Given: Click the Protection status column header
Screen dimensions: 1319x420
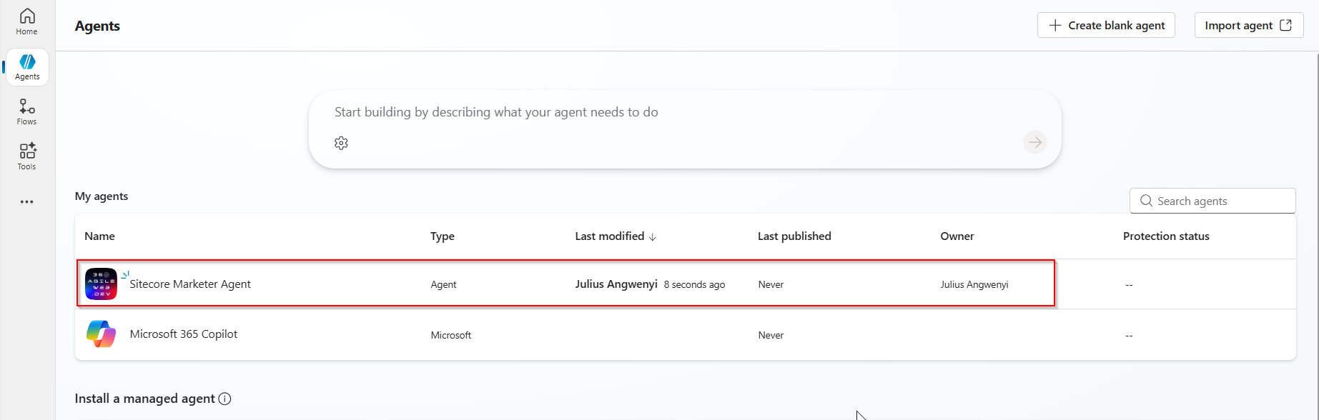Looking at the screenshot, I should coord(1166,236).
